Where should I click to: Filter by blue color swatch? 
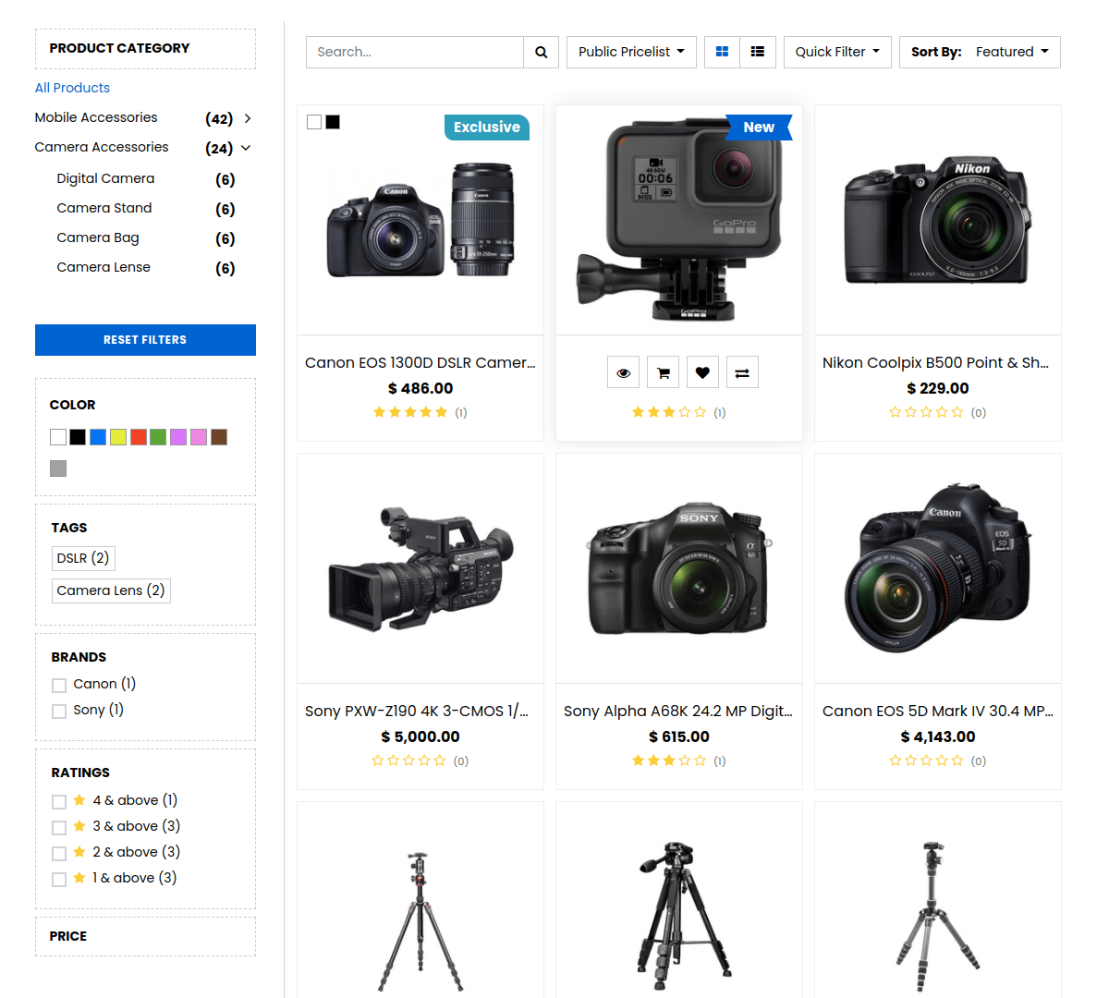coord(98,437)
